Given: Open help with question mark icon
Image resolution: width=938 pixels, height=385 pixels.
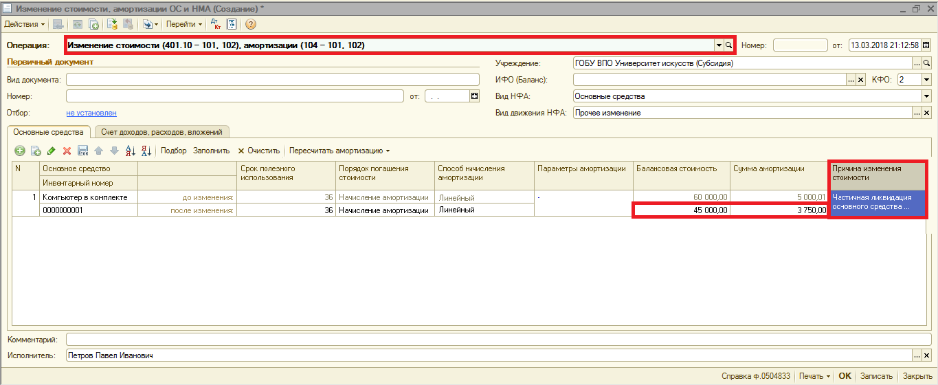Looking at the screenshot, I should point(250,24).
